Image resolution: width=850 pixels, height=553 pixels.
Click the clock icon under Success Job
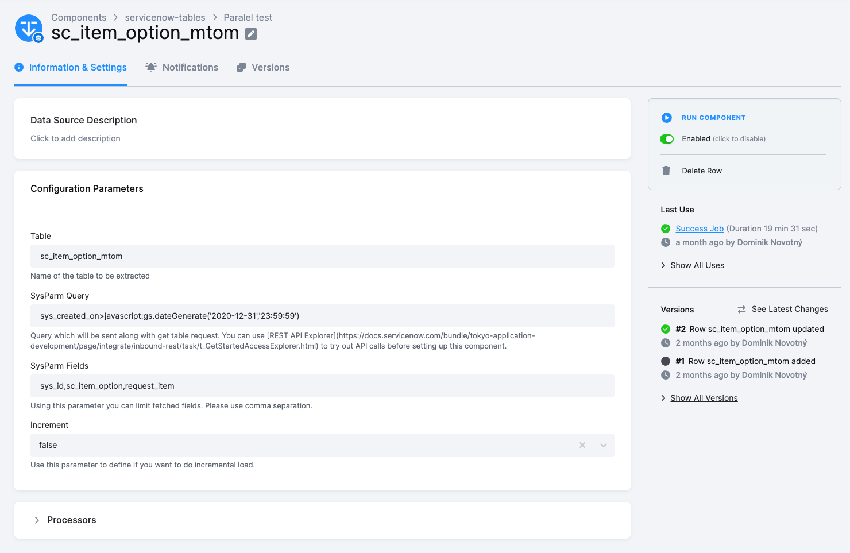[665, 242]
